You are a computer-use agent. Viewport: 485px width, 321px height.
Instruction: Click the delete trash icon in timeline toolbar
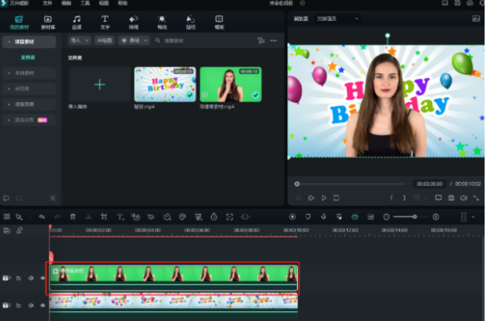click(73, 216)
